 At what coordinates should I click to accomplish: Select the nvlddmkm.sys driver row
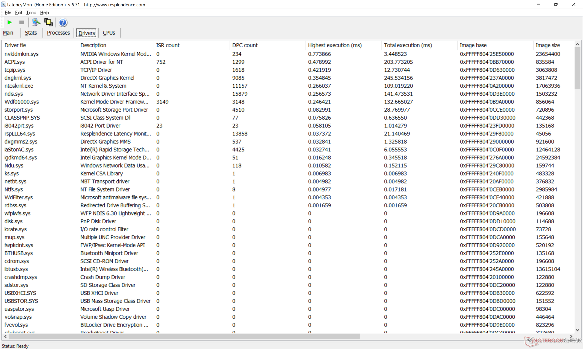[21, 54]
